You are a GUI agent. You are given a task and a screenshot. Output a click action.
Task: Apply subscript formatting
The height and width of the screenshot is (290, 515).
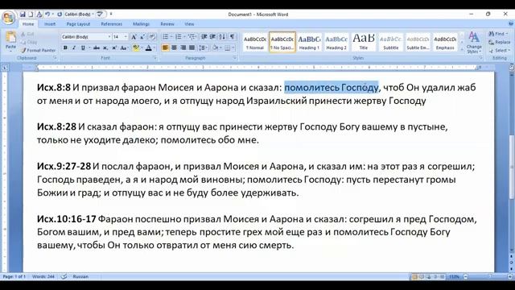tap(105, 48)
